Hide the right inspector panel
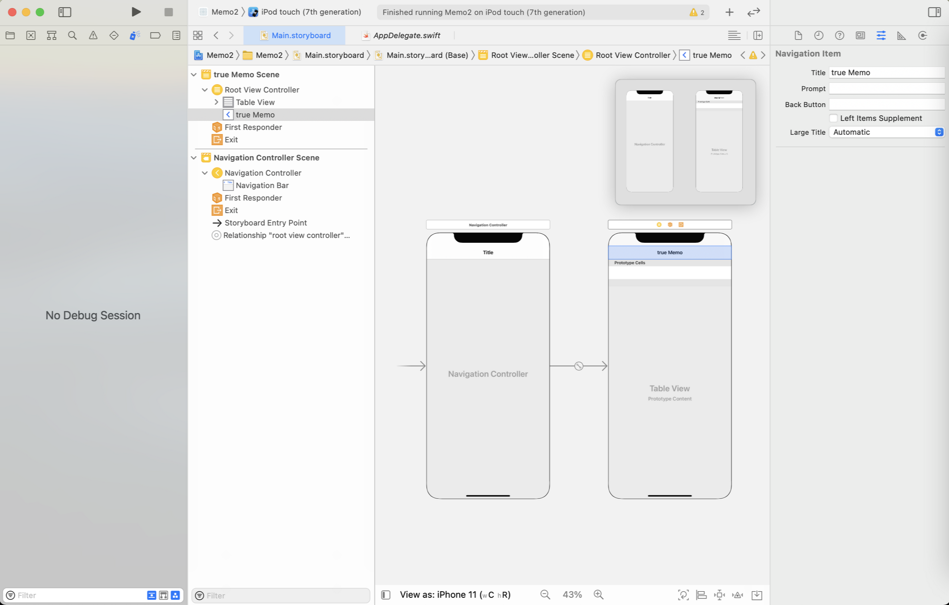The image size is (949, 605). click(x=934, y=12)
